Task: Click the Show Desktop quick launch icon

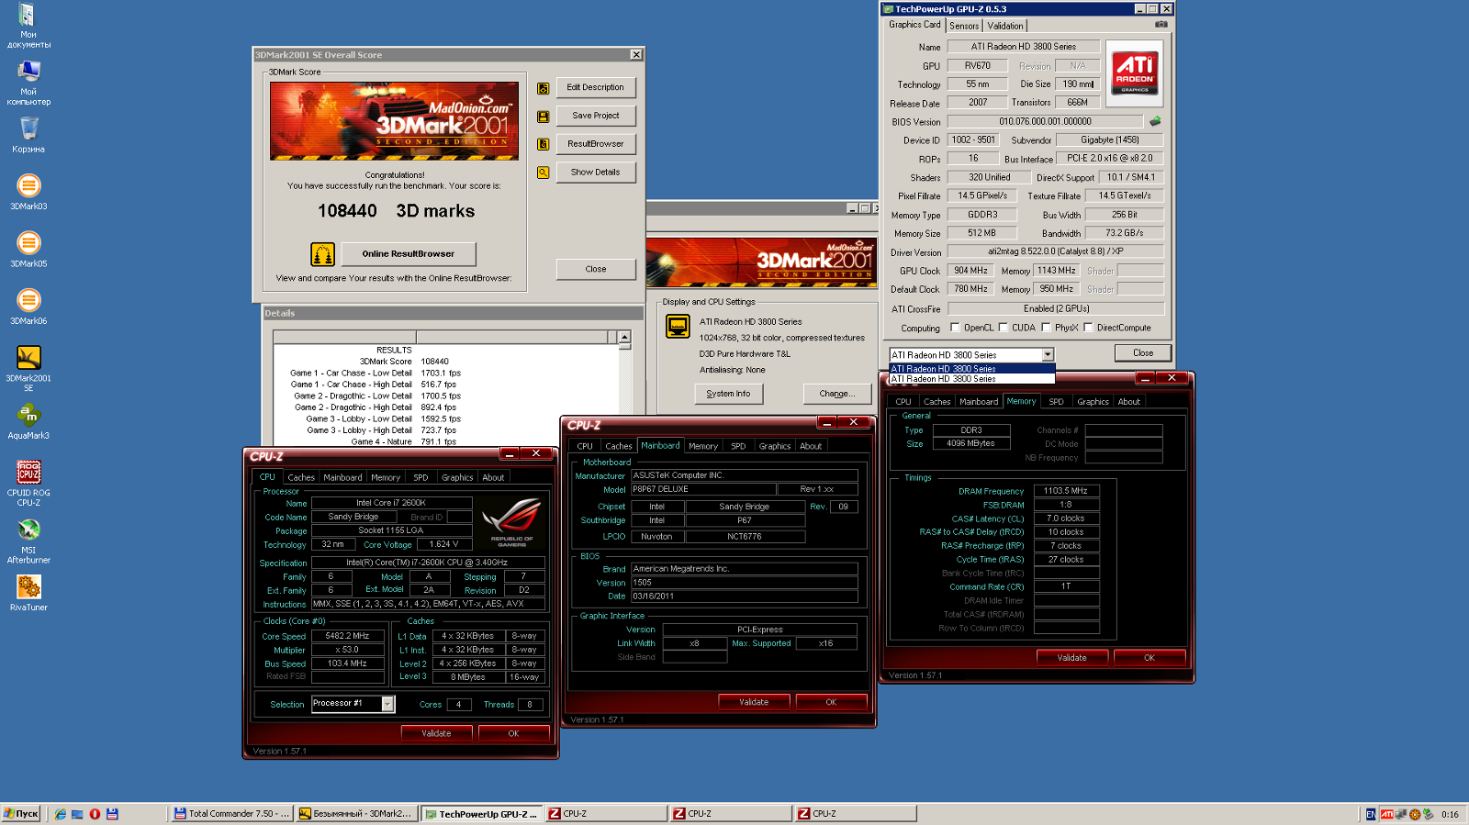Action: (77, 814)
